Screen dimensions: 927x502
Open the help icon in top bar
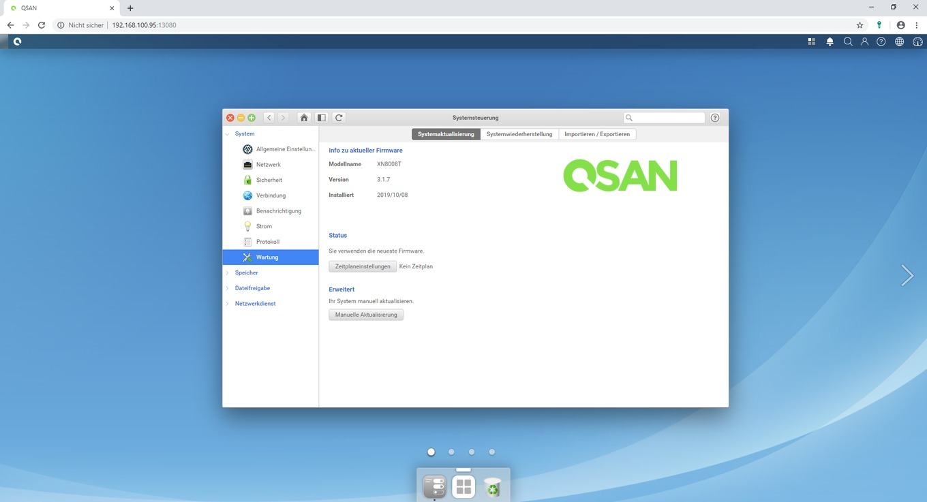tap(881, 42)
